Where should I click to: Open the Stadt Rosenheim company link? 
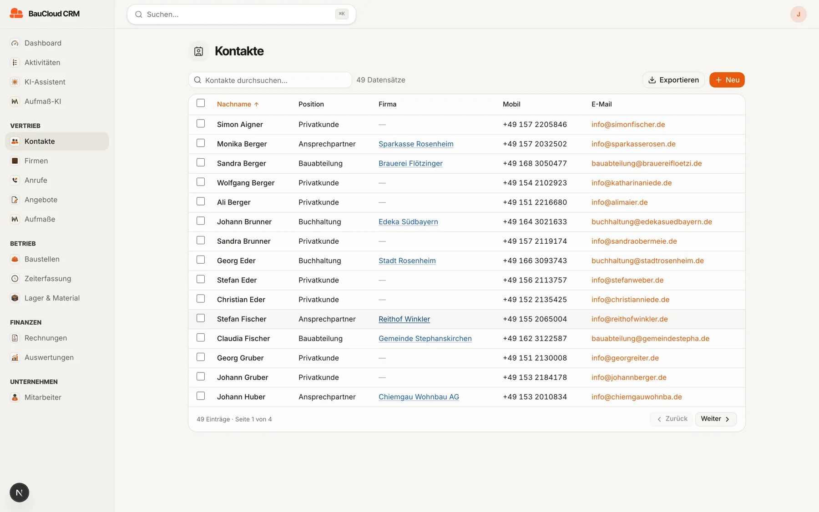coord(407,261)
